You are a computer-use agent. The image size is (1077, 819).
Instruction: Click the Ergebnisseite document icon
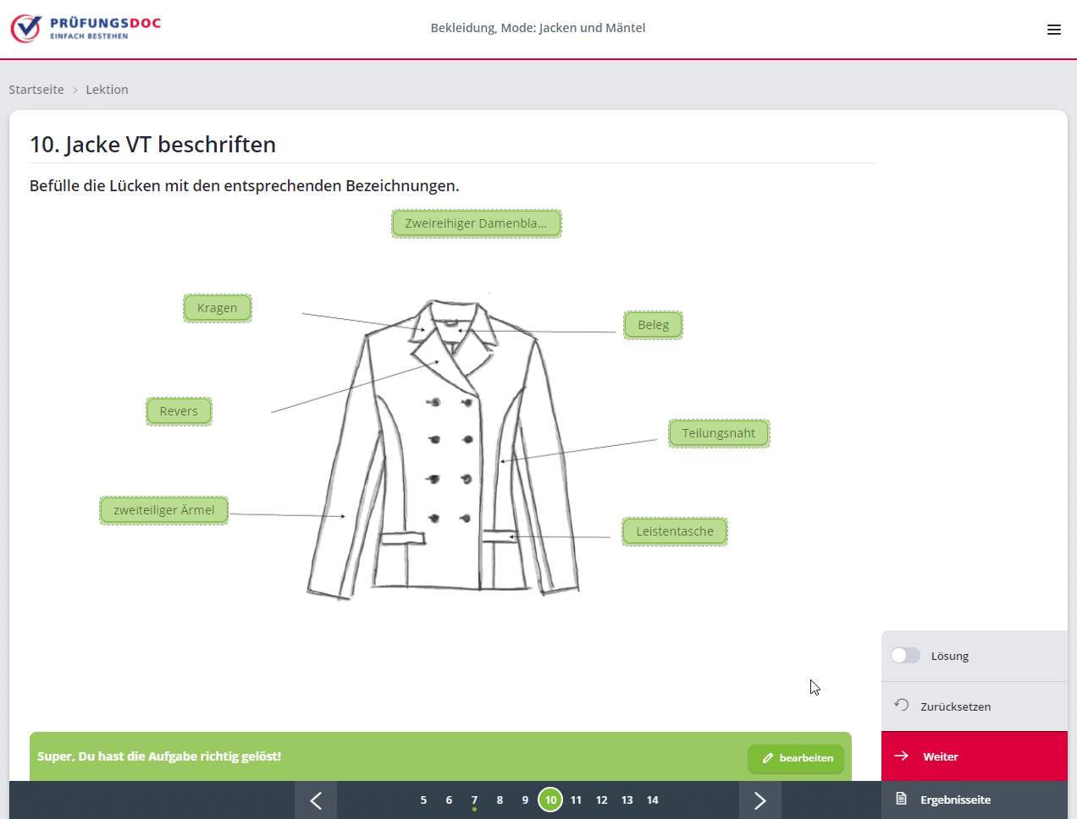coord(902,799)
